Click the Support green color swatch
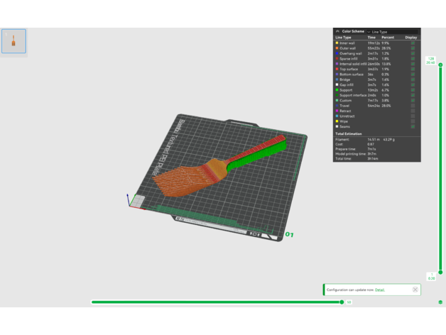446x335 pixels. (x=337, y=90)
